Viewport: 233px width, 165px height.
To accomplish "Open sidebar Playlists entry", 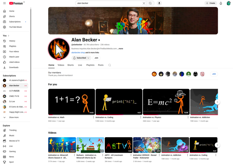I will pos(15,46).
